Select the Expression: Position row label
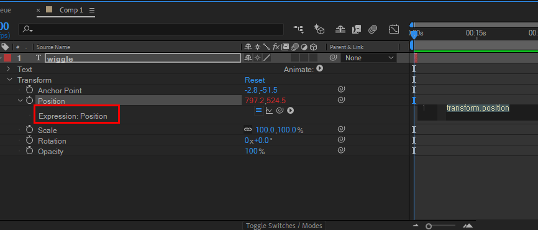The height and width of the screenshot is (230, 538). [x=73, y=116]
